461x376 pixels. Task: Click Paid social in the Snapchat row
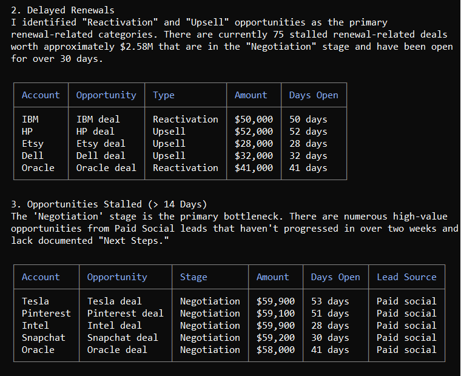(x=406, y=337)
